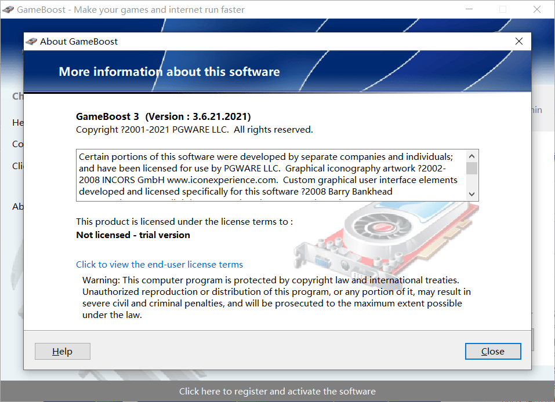Viewport: 555px width, 402px height.
Task: Click the 'Not licensed - trial version' label
Action: 127,235
